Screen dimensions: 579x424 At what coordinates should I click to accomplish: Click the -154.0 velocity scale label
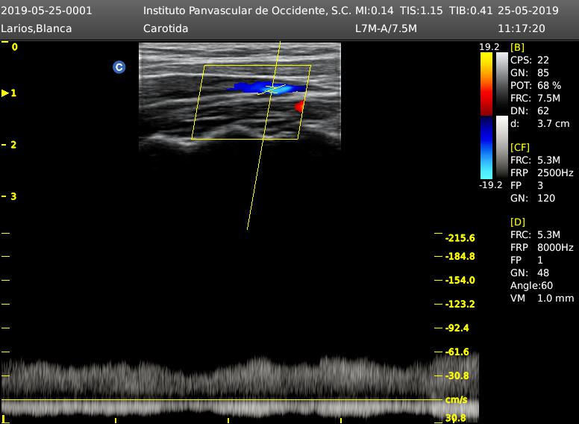460,281
